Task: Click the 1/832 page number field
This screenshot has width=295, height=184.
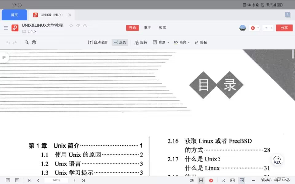Action: (56, 180)
